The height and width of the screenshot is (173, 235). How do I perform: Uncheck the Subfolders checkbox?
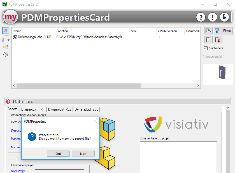pyautogui.click(x=206, y=48)
